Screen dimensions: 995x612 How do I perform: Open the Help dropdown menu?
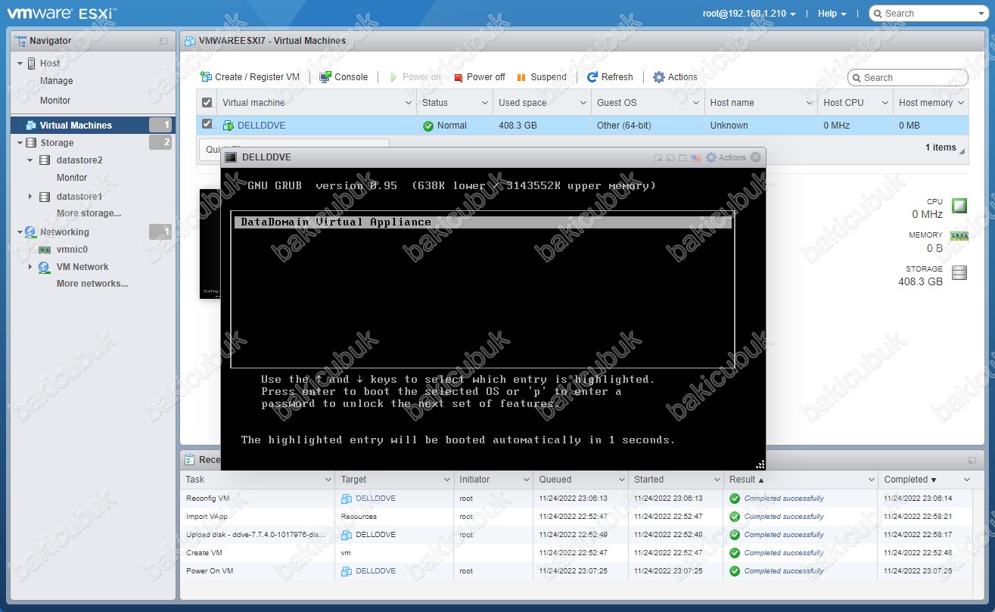click(832, 14)
